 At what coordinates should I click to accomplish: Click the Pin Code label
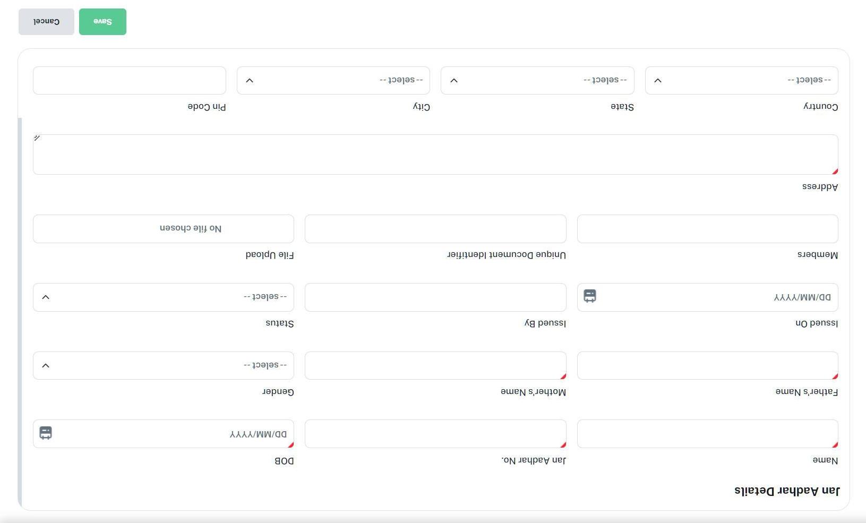point(207,107)
